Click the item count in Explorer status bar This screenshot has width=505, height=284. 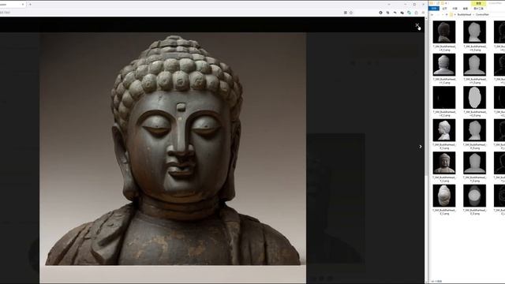click(436, 282)
